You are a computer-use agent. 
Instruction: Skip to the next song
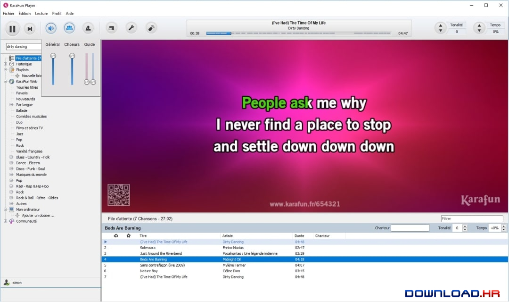pos(30,29)
